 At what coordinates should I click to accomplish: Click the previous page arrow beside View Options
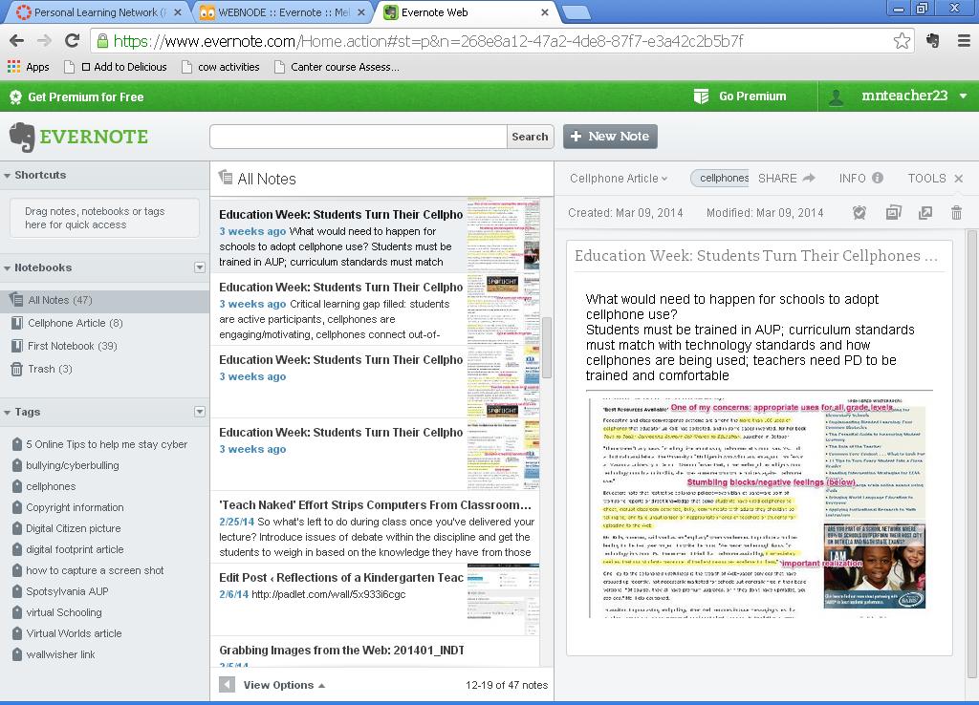coord(228,685)
